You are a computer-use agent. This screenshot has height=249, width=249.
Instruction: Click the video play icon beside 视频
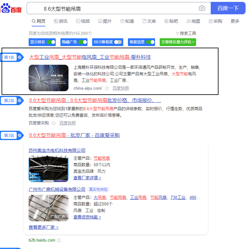[x=78, y=21]
